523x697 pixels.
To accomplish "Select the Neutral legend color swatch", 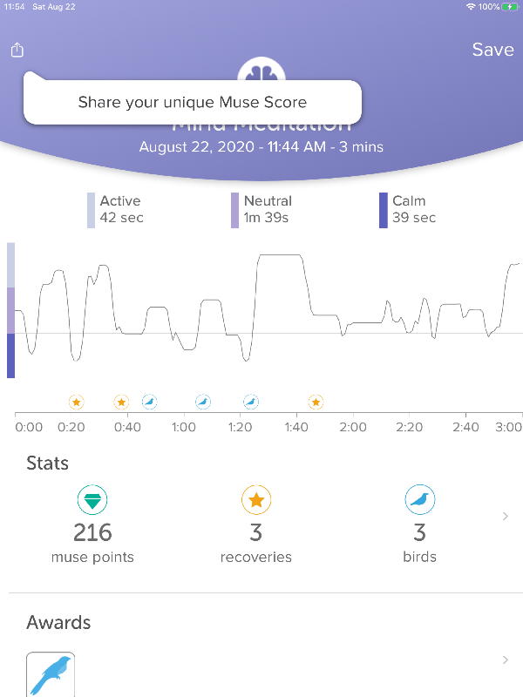I will [234, 210].
